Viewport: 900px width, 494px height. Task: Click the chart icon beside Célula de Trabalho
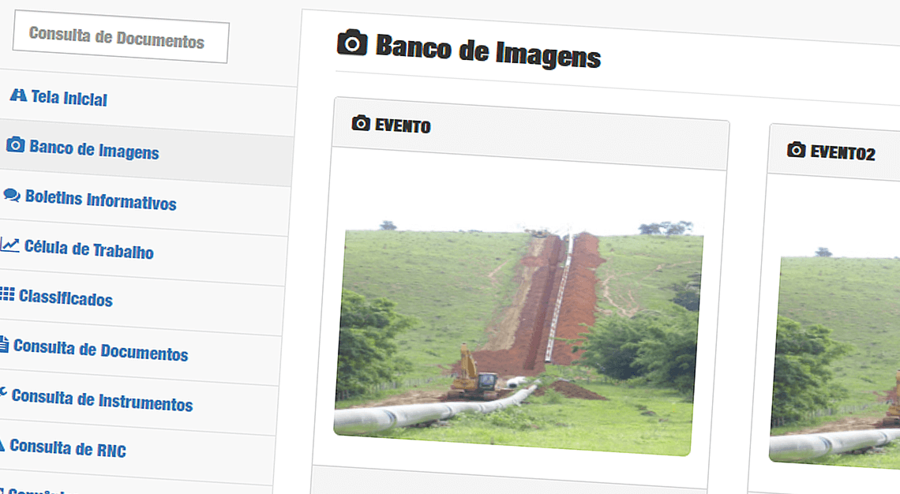click(x=9, y=245)
